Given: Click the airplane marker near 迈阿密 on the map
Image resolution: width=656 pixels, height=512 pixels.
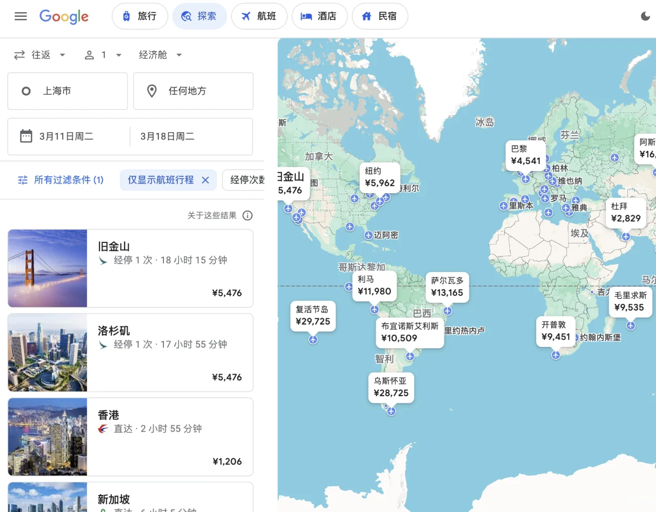Looking at the screenshot, I should 368,235.
